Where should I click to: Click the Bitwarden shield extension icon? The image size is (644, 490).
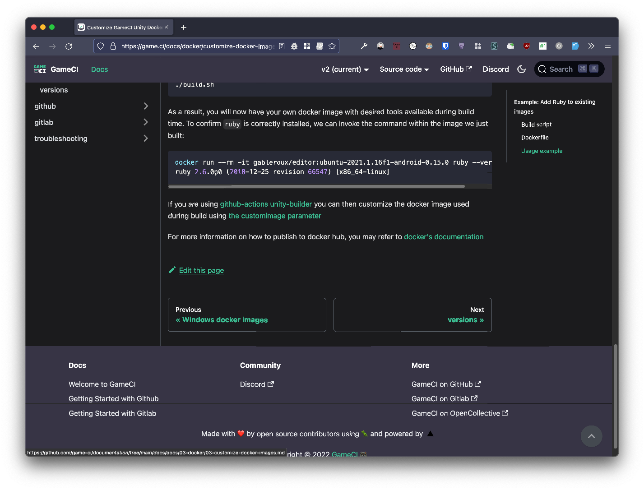point(445,46)
